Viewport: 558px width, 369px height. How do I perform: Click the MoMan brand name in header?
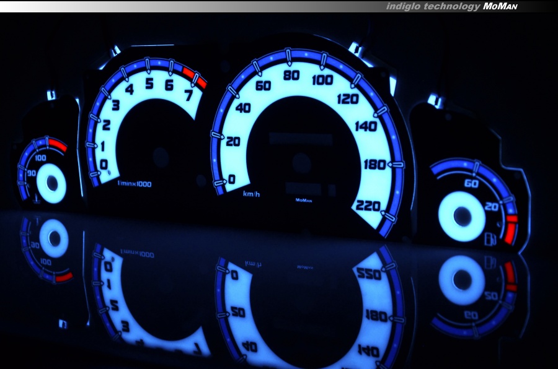point(500,6)
